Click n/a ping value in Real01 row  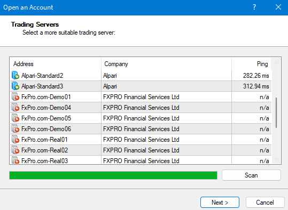(264, 140)
